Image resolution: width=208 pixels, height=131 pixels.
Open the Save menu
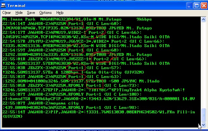point(31,13)
